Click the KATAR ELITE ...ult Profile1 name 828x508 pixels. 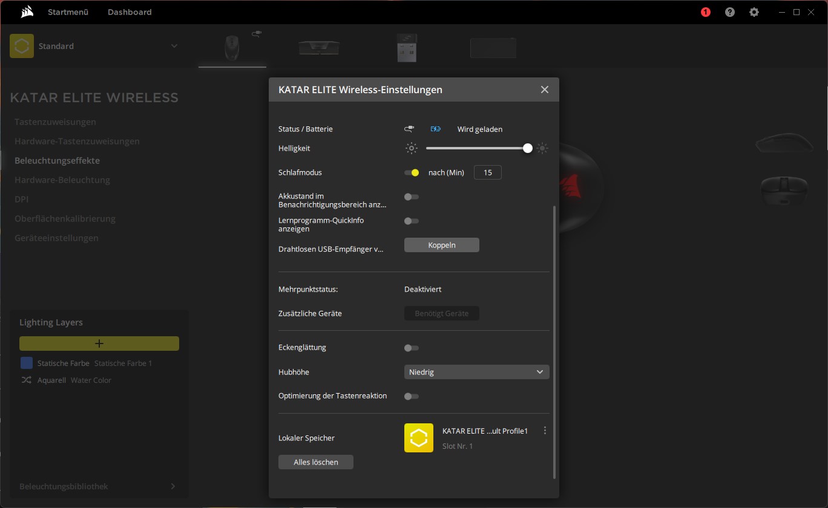click(485, 431)
